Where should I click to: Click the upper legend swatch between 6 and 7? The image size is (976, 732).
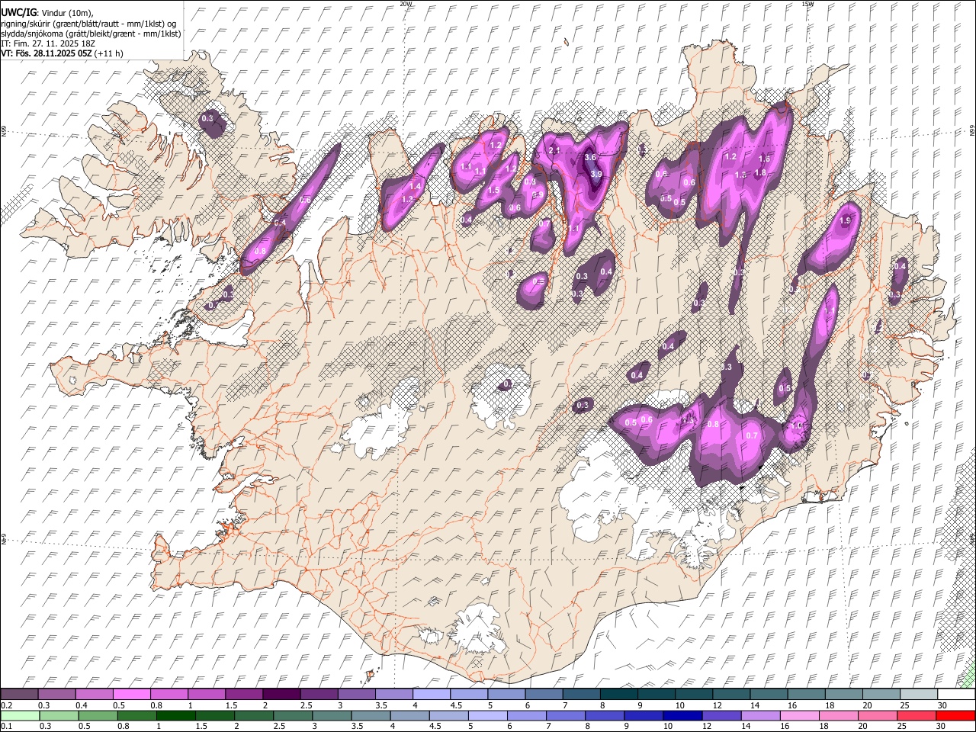(543, 695)
